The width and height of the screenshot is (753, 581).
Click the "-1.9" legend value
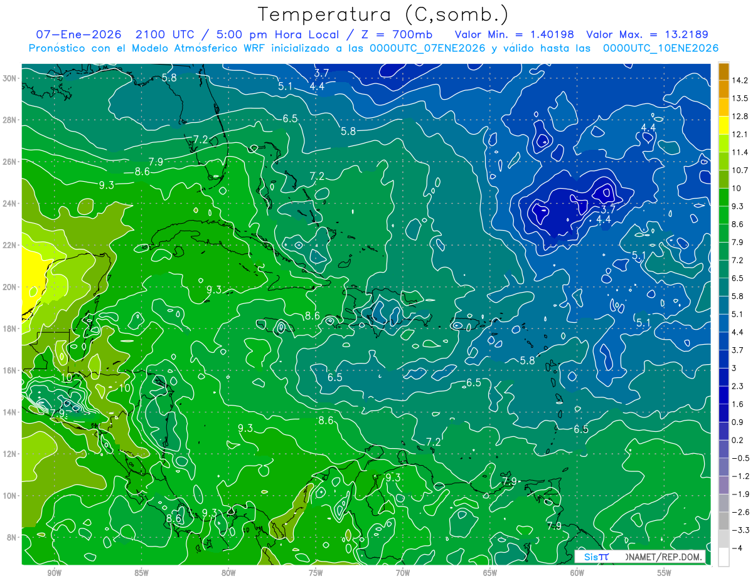(x=740, y=495)
